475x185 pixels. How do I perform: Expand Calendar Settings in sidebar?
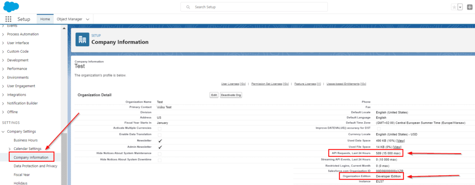pyautogui.click(x=9, y=148)
